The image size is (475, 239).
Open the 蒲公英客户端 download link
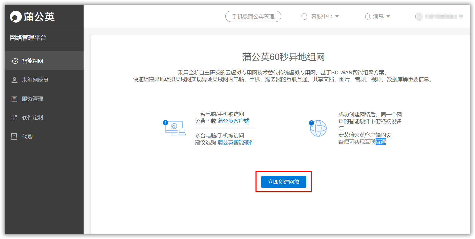[233, 121]
